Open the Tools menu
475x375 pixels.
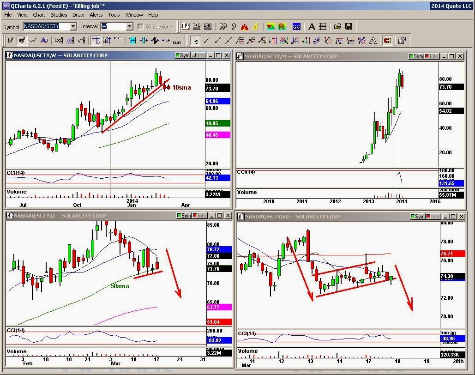[x=114, y=15]
